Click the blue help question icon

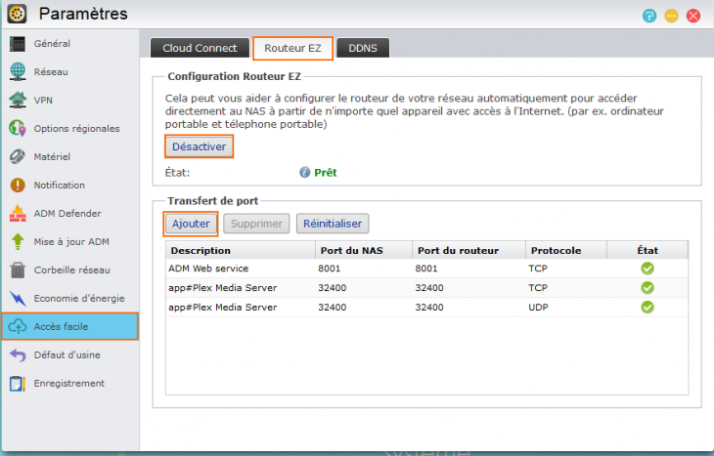click(x=648, y=16)
